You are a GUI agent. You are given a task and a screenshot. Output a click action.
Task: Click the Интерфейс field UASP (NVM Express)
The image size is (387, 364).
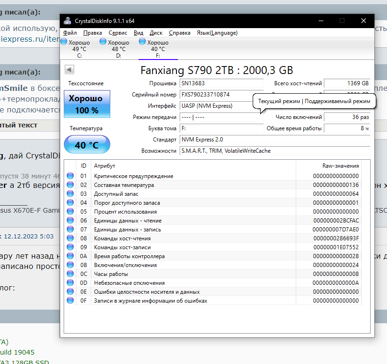[217, 106]
